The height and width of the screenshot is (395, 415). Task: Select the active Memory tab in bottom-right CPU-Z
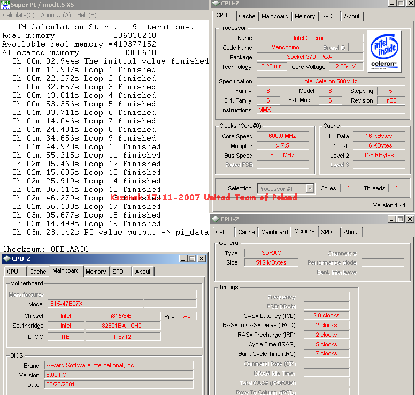pos(304,231)
